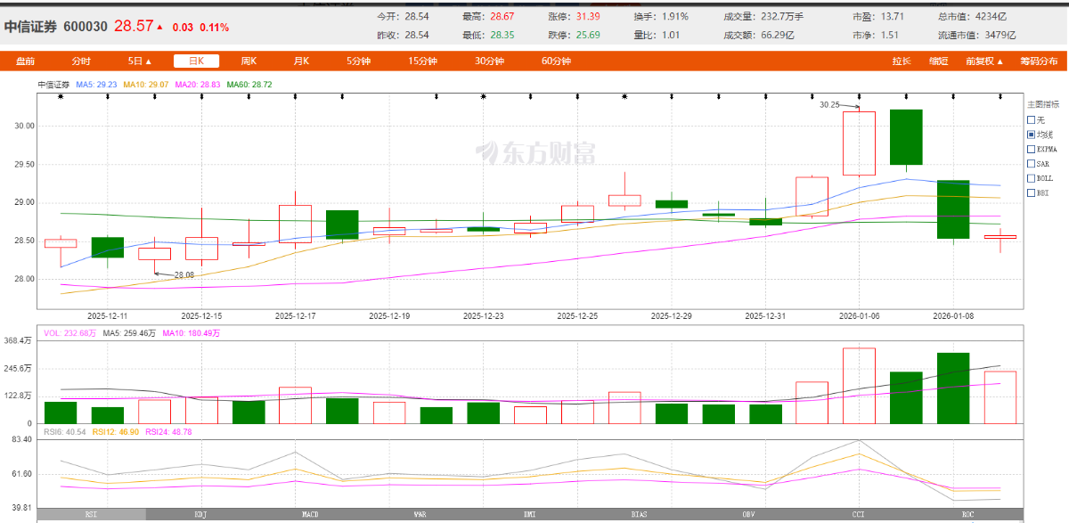Click the red up-arrow beside price 28.57

click(159, 28)
